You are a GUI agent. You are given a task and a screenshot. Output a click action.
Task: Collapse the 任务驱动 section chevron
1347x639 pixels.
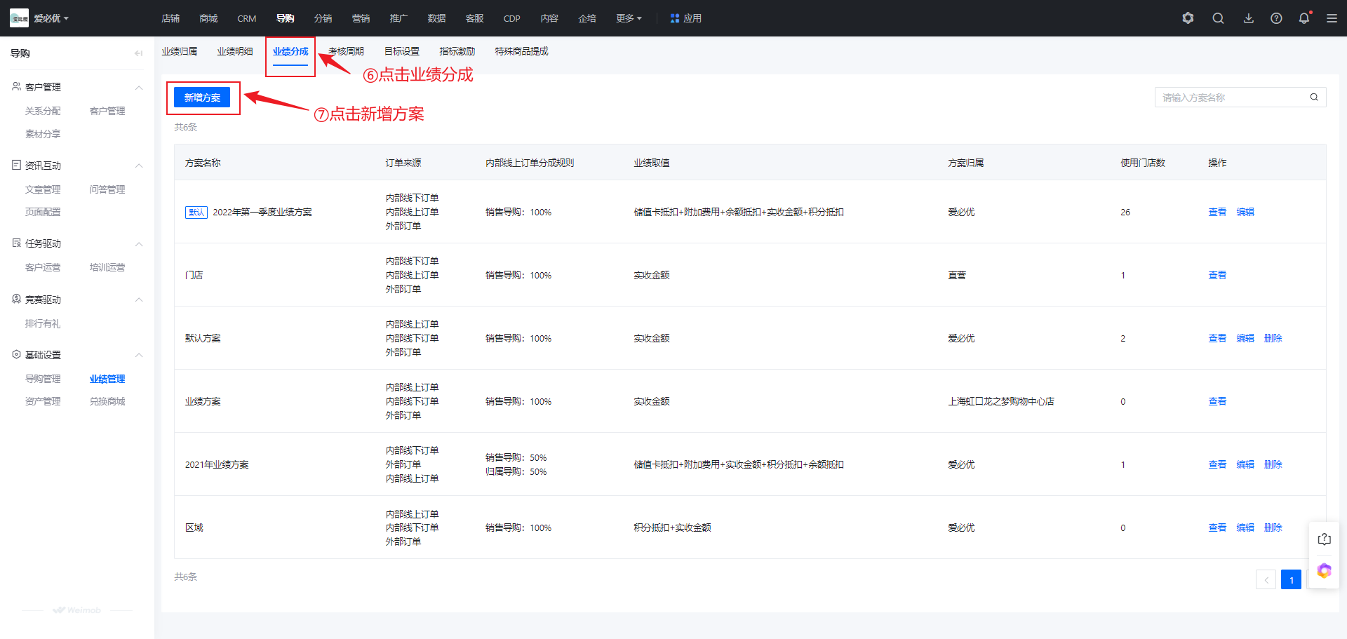[x=139, y=244]
